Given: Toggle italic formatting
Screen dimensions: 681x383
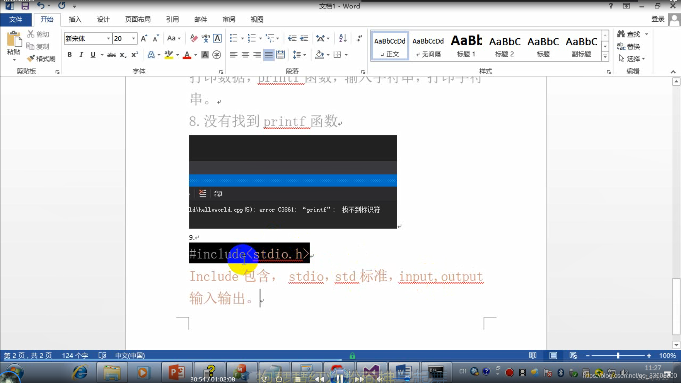Looking at the screenshot, I should [x=81, y=55].
